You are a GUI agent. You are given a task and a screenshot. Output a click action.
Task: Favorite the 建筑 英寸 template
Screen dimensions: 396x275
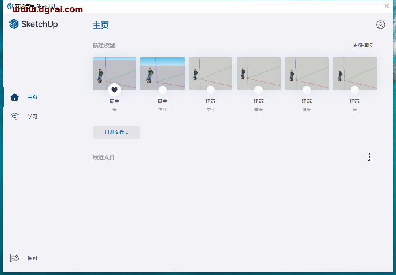point(210,90)
